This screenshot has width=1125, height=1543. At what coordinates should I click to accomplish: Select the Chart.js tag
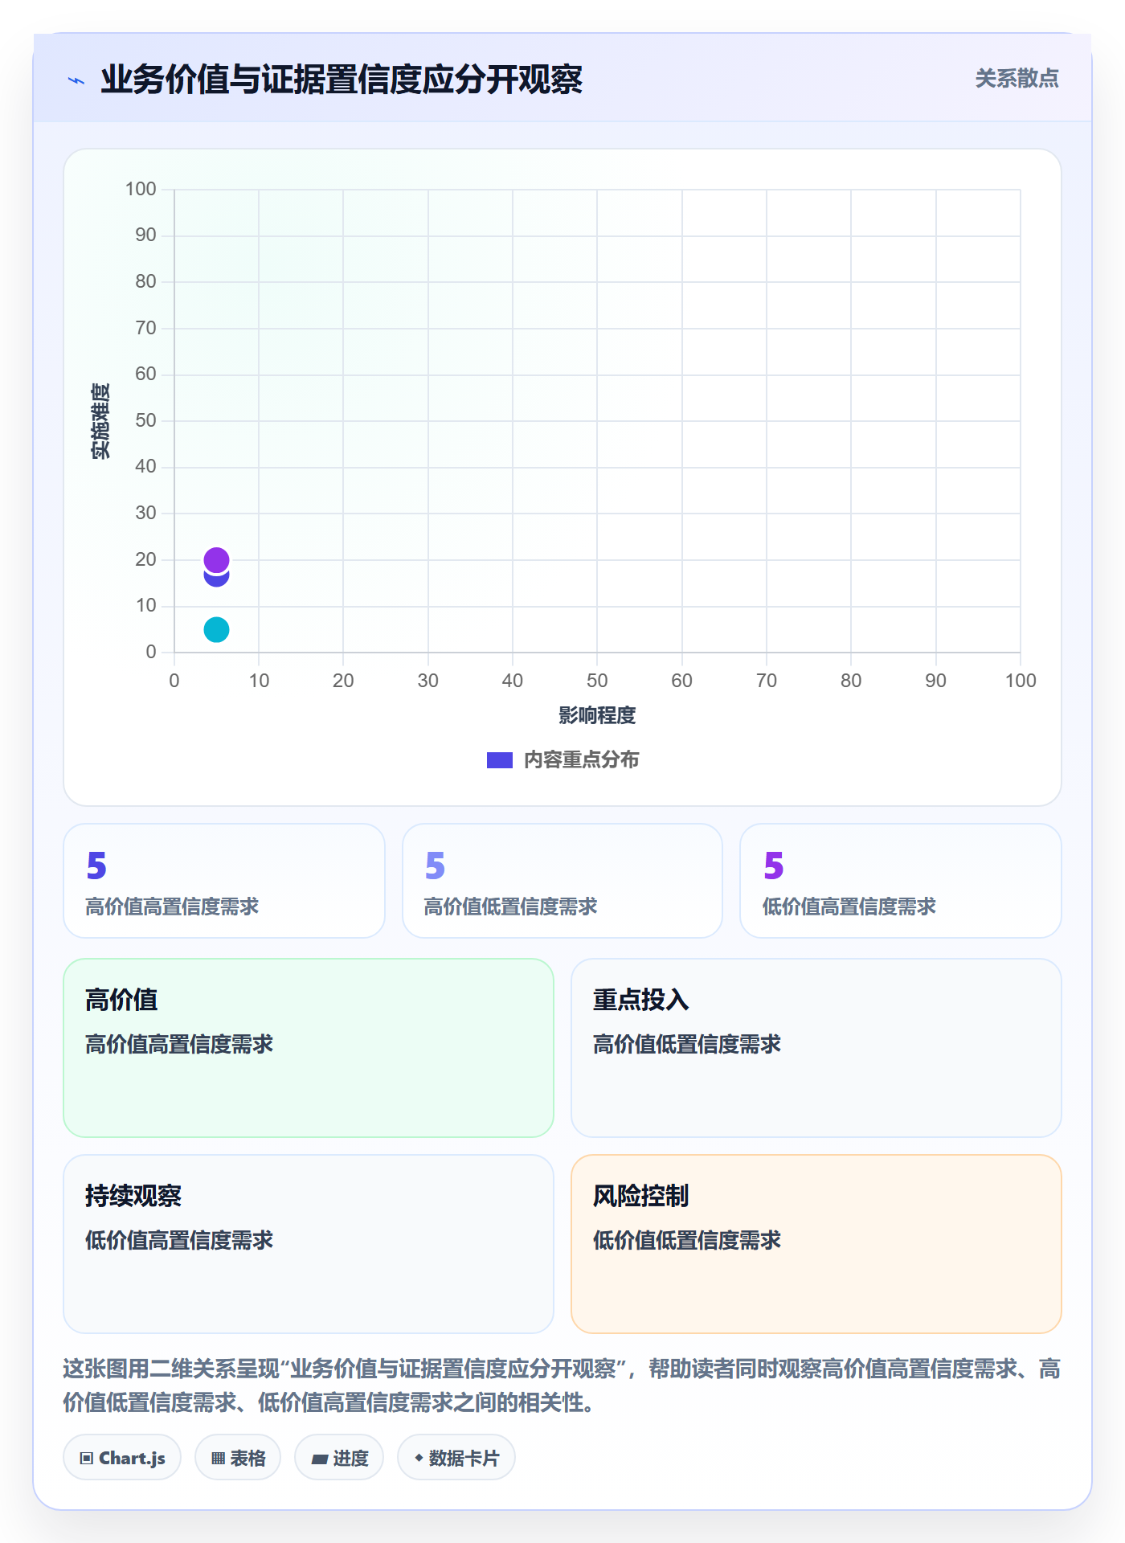[x=122, y=1457]
